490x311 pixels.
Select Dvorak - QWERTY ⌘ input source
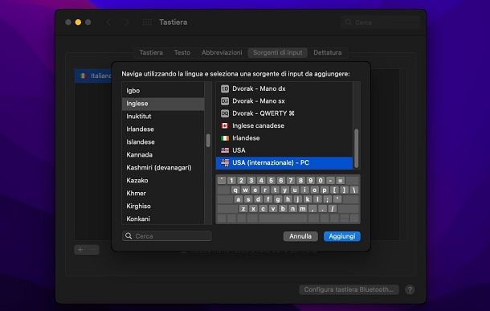pyautogui.click(x=284, y=113)
